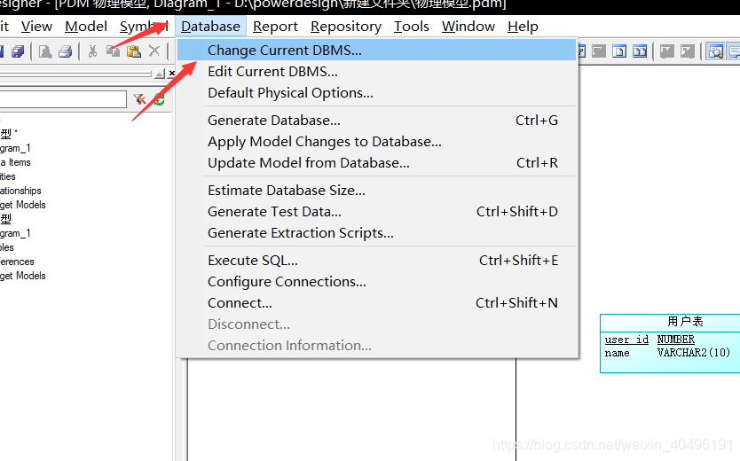This screenshot has width=740, height=461.
Task: Select Change Current DBMS... menu entry
Action: (x=376, y=50)
